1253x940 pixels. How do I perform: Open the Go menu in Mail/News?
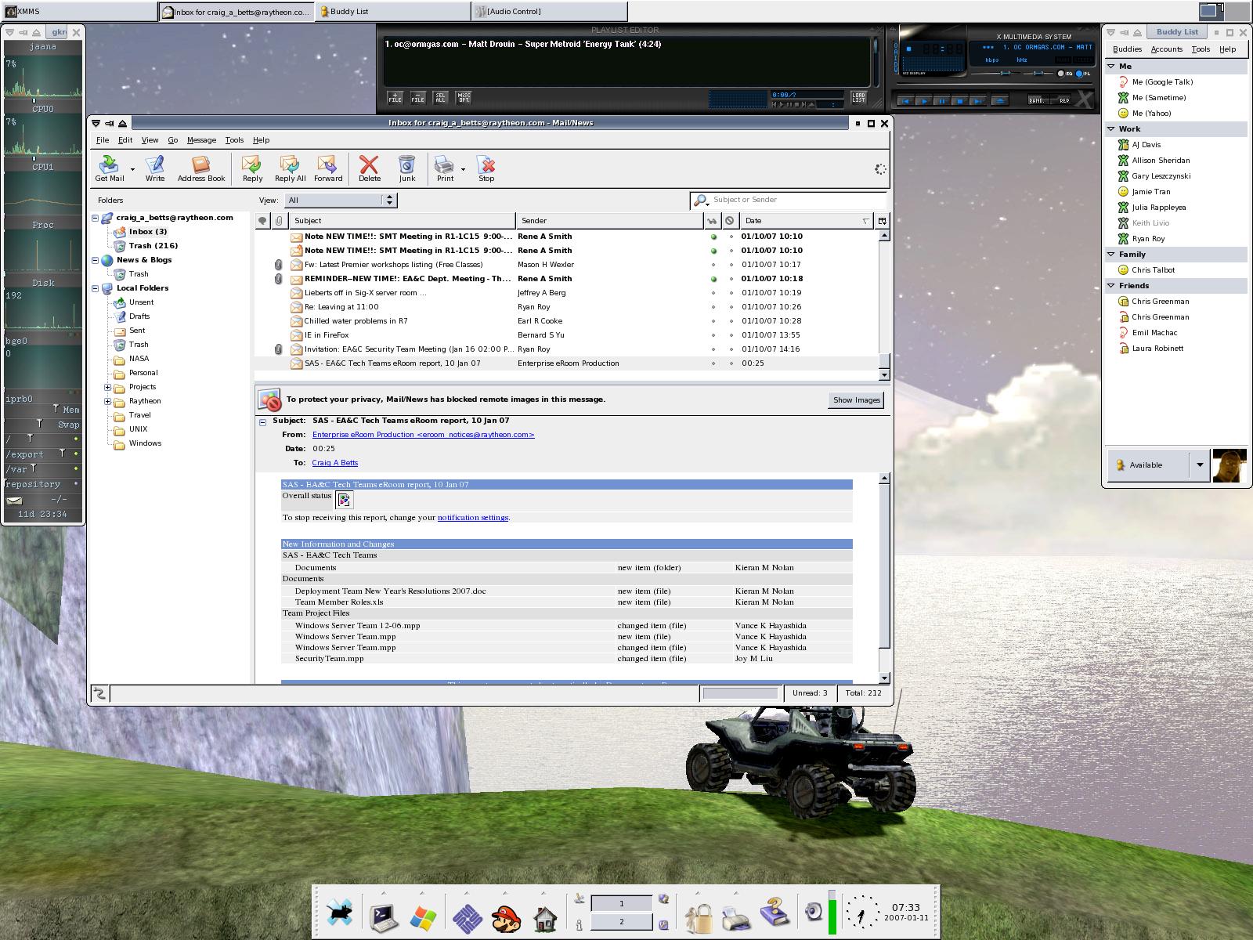(172, 140)
